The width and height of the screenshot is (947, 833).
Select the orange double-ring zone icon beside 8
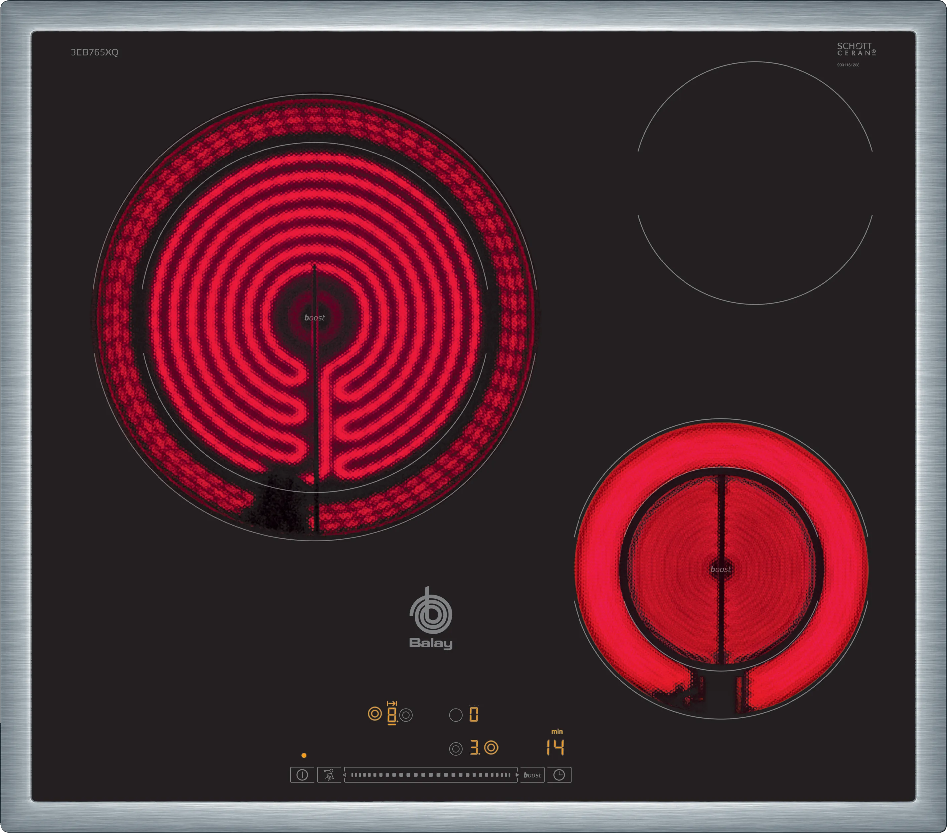tap(375, 714)
